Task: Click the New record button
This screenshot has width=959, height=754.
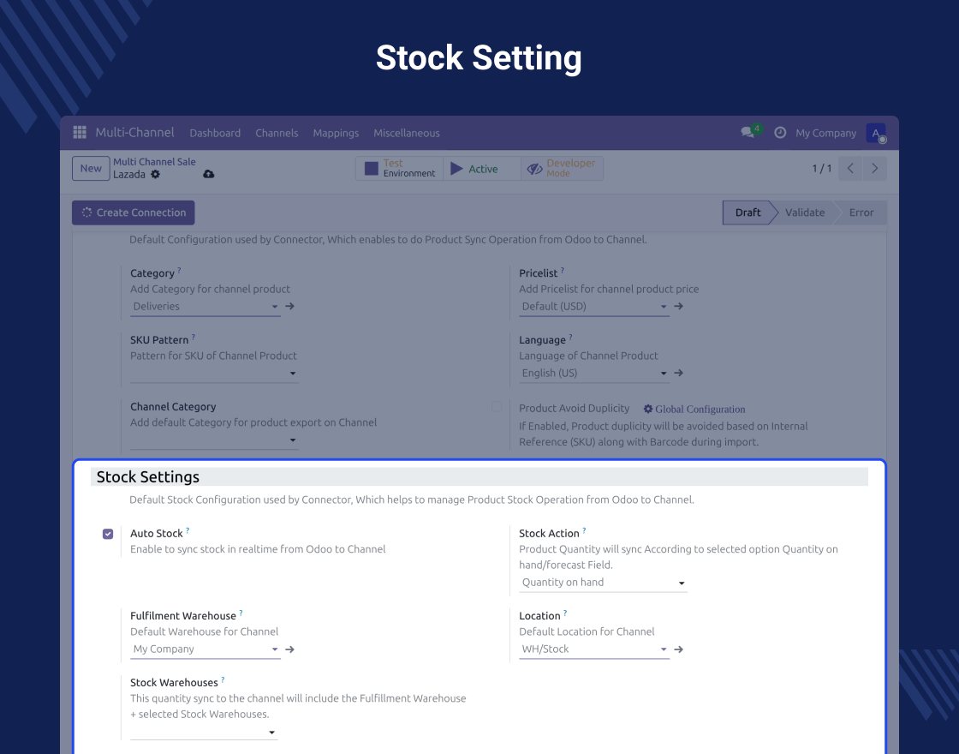Action: tap(91, 168)
